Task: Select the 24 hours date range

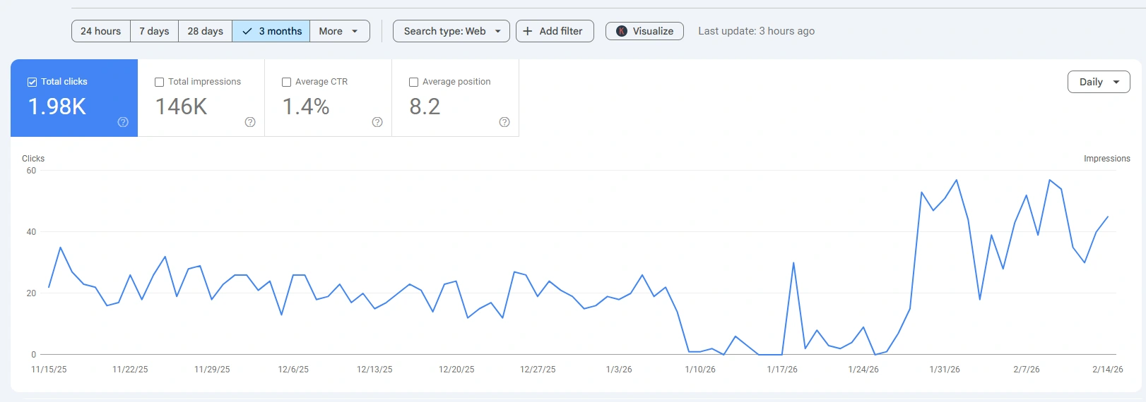Action: pos(101,31)
